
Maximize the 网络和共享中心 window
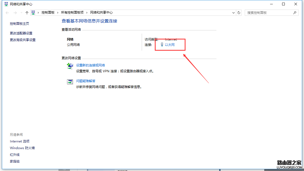click(283, 4)
